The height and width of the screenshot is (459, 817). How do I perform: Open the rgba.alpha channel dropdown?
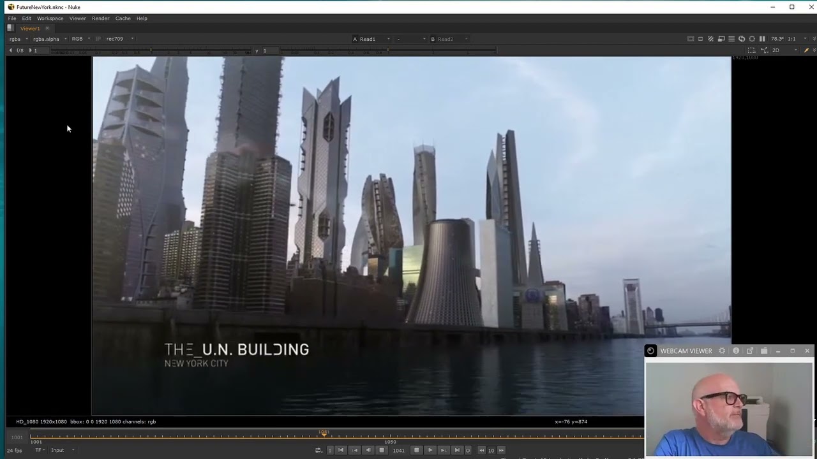50,39
